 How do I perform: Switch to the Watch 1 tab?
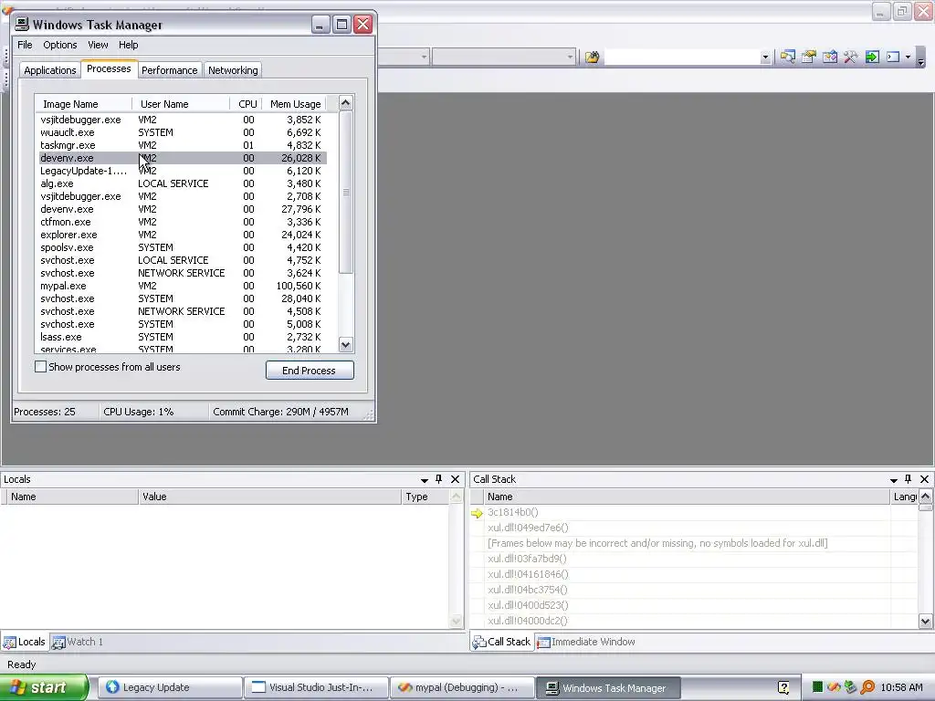[x=78, y=642]
